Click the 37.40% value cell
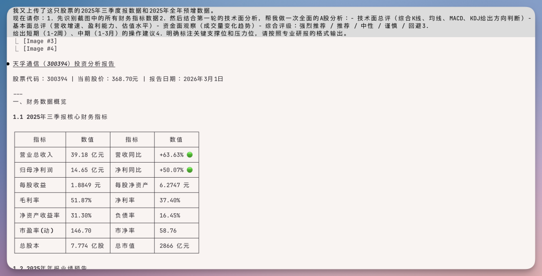The height and width of the screenshot is (276, 542). tap(176, 200)
